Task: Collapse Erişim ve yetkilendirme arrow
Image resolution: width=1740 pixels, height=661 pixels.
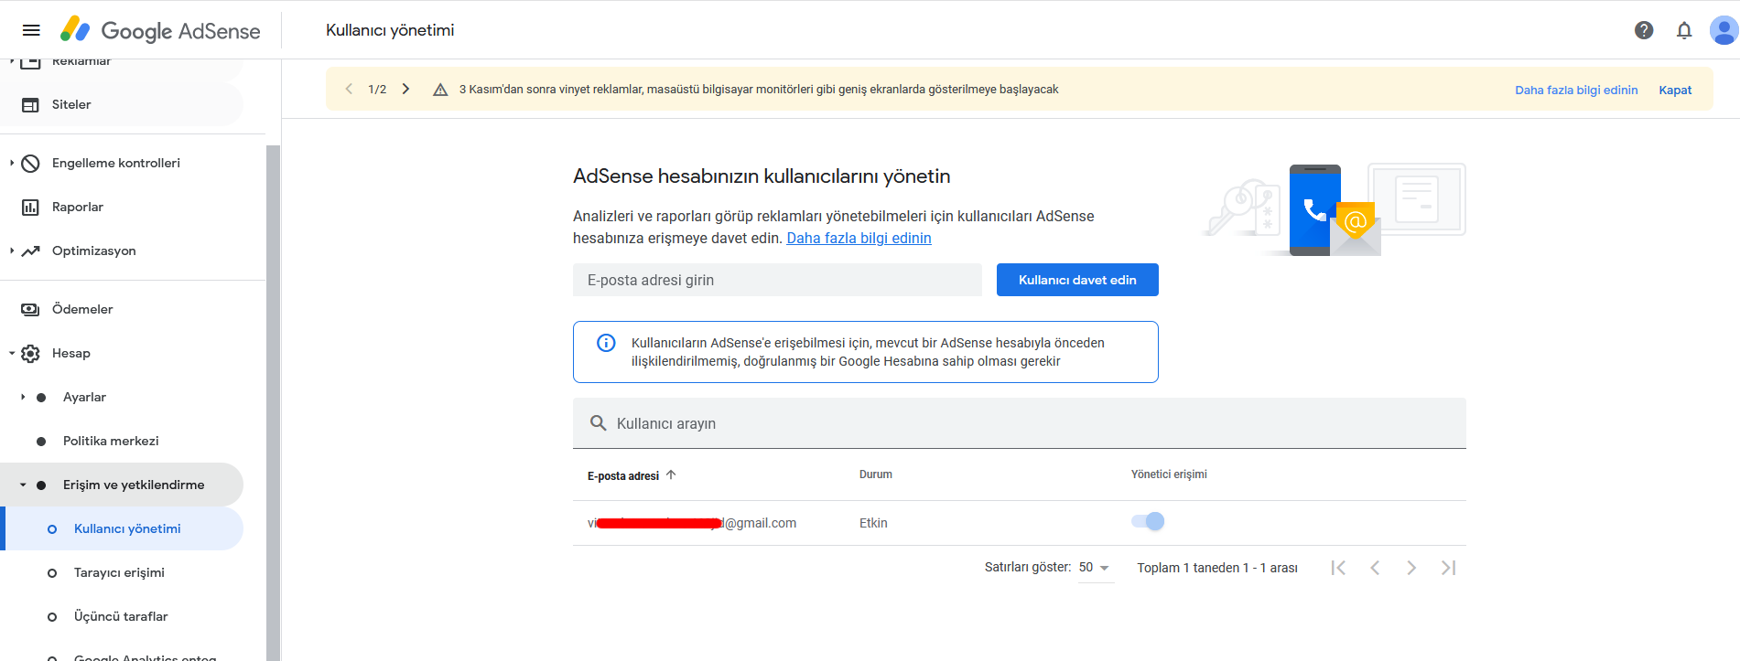Action: point(23,485)
